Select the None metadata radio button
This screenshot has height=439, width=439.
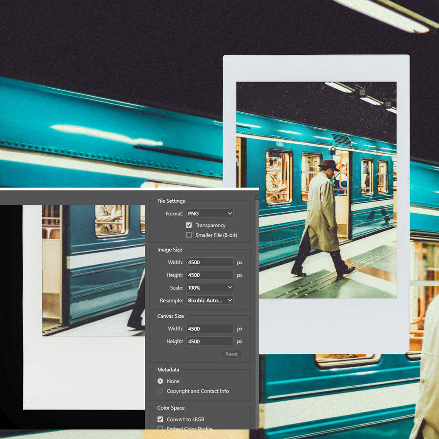pos(160,381)
